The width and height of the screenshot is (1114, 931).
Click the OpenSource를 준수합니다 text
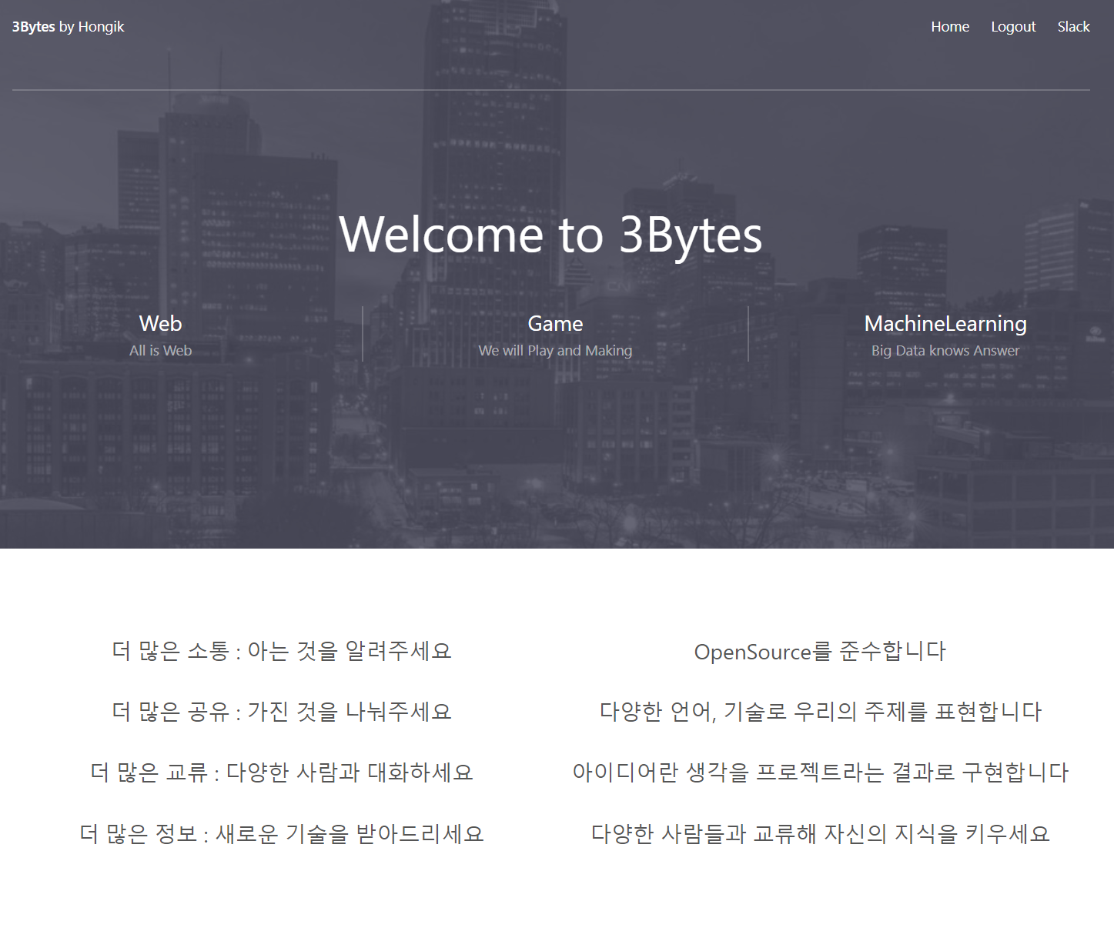820,652
